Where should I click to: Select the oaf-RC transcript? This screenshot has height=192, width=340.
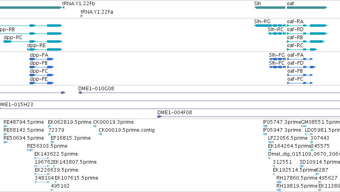click(x=302, y=49)
